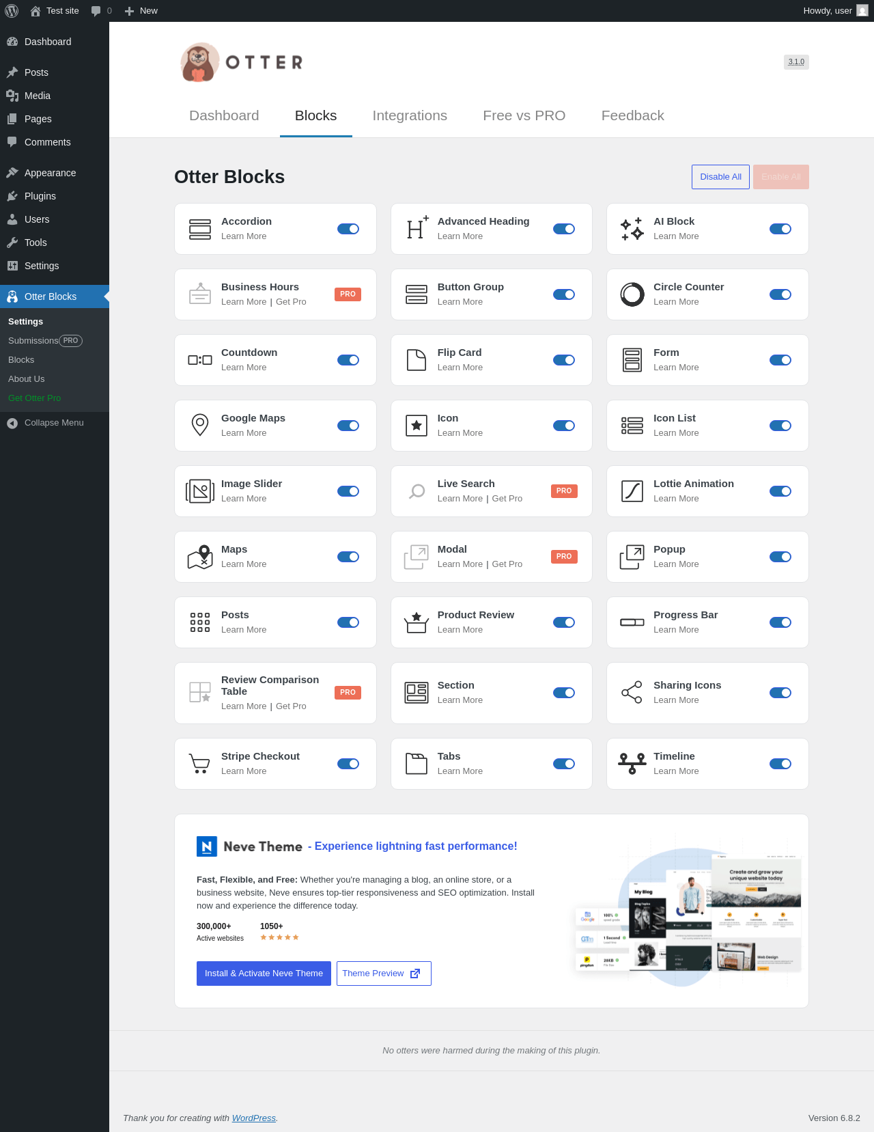Open the New content menu in admin bar

141,11
